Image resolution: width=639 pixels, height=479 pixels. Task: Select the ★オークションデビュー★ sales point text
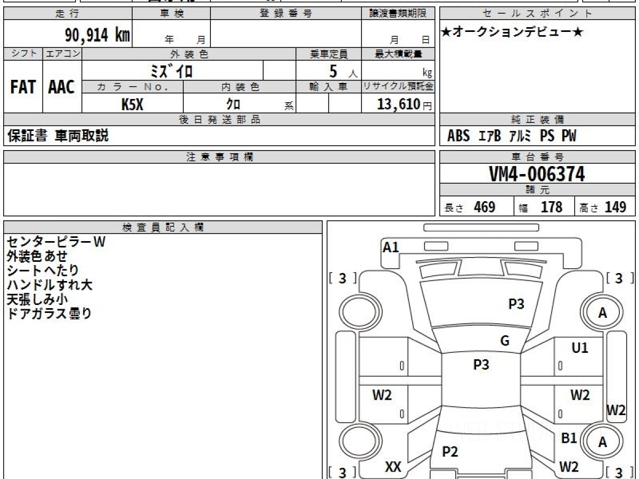[x=512, y=32]
